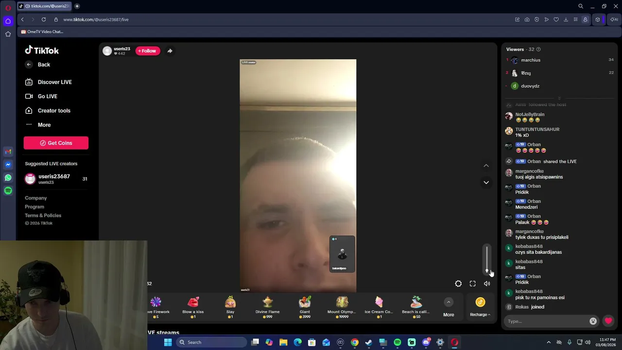The height and width of the screenshot is (350, 622).
Task: Open Opera AI assistant button
Action: tap(614, 19)
